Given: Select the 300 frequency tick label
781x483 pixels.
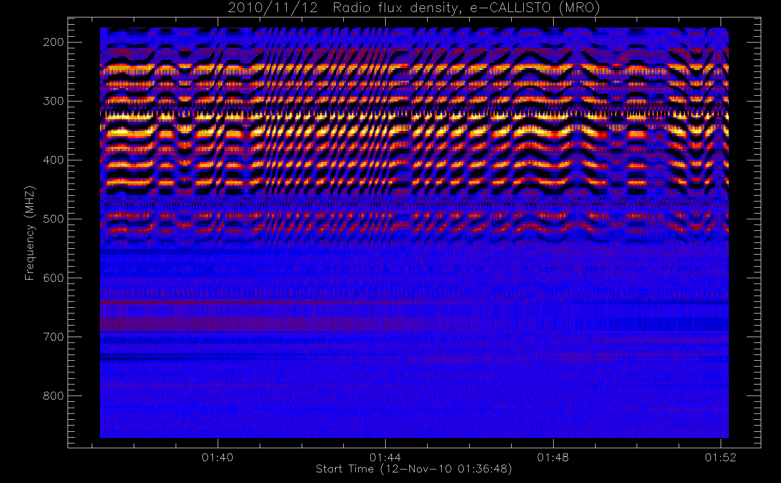Looking at the screenshot, I should (x=53, y=101).
